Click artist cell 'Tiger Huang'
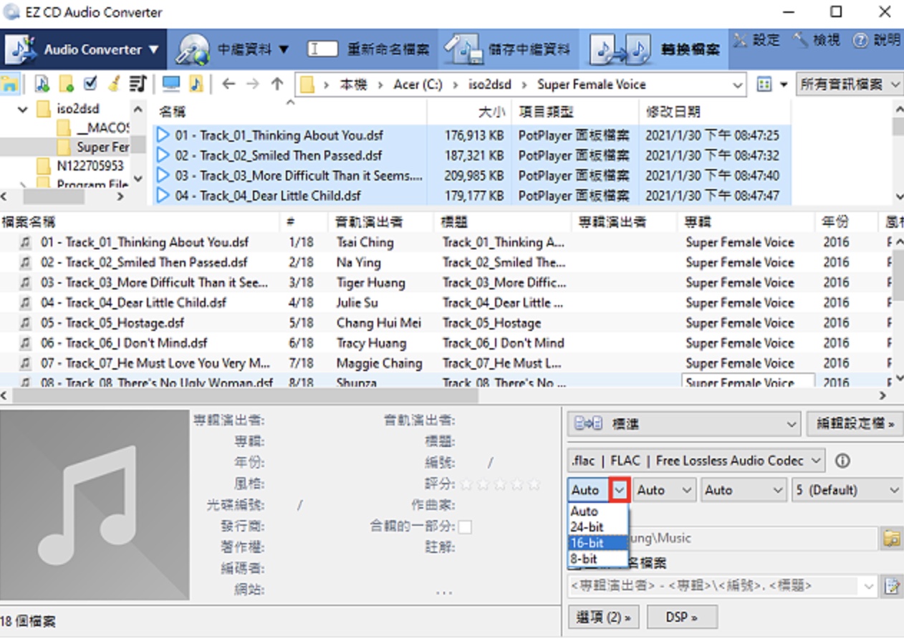 [x=371, y=283]
